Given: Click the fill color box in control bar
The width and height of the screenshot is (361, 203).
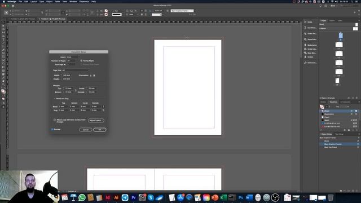Looking at the screenshot, I should pyautogui.click(x=106, y=11).
